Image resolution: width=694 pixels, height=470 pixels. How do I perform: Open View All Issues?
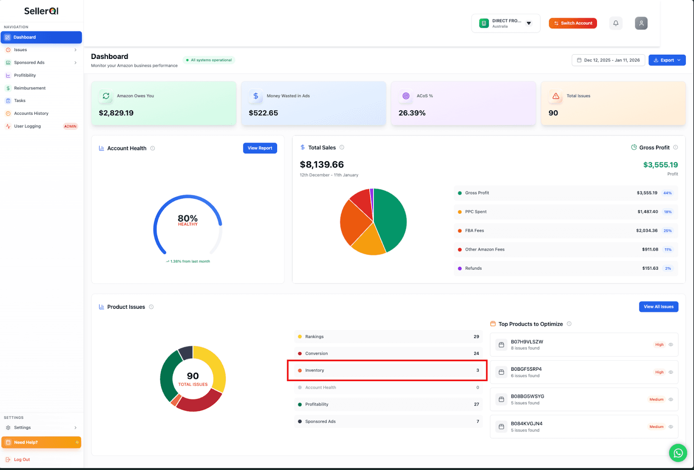tap(658, 307)
